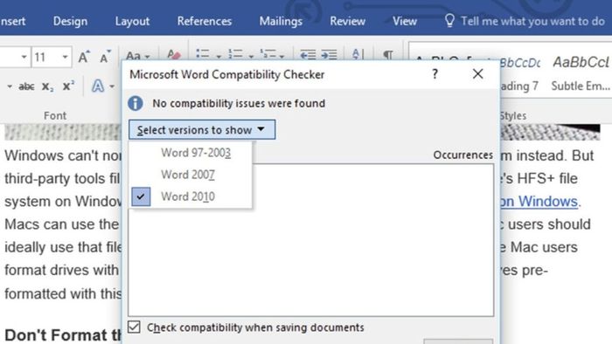
Task: Click the Decrease Indent icon
Action: [x=308, y=54]
